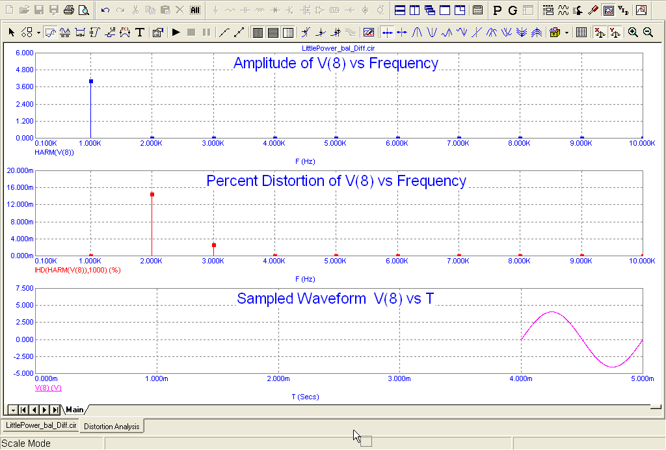Click the Undo arrow icon
The image size is (666, 450).
tap(105, 10)
